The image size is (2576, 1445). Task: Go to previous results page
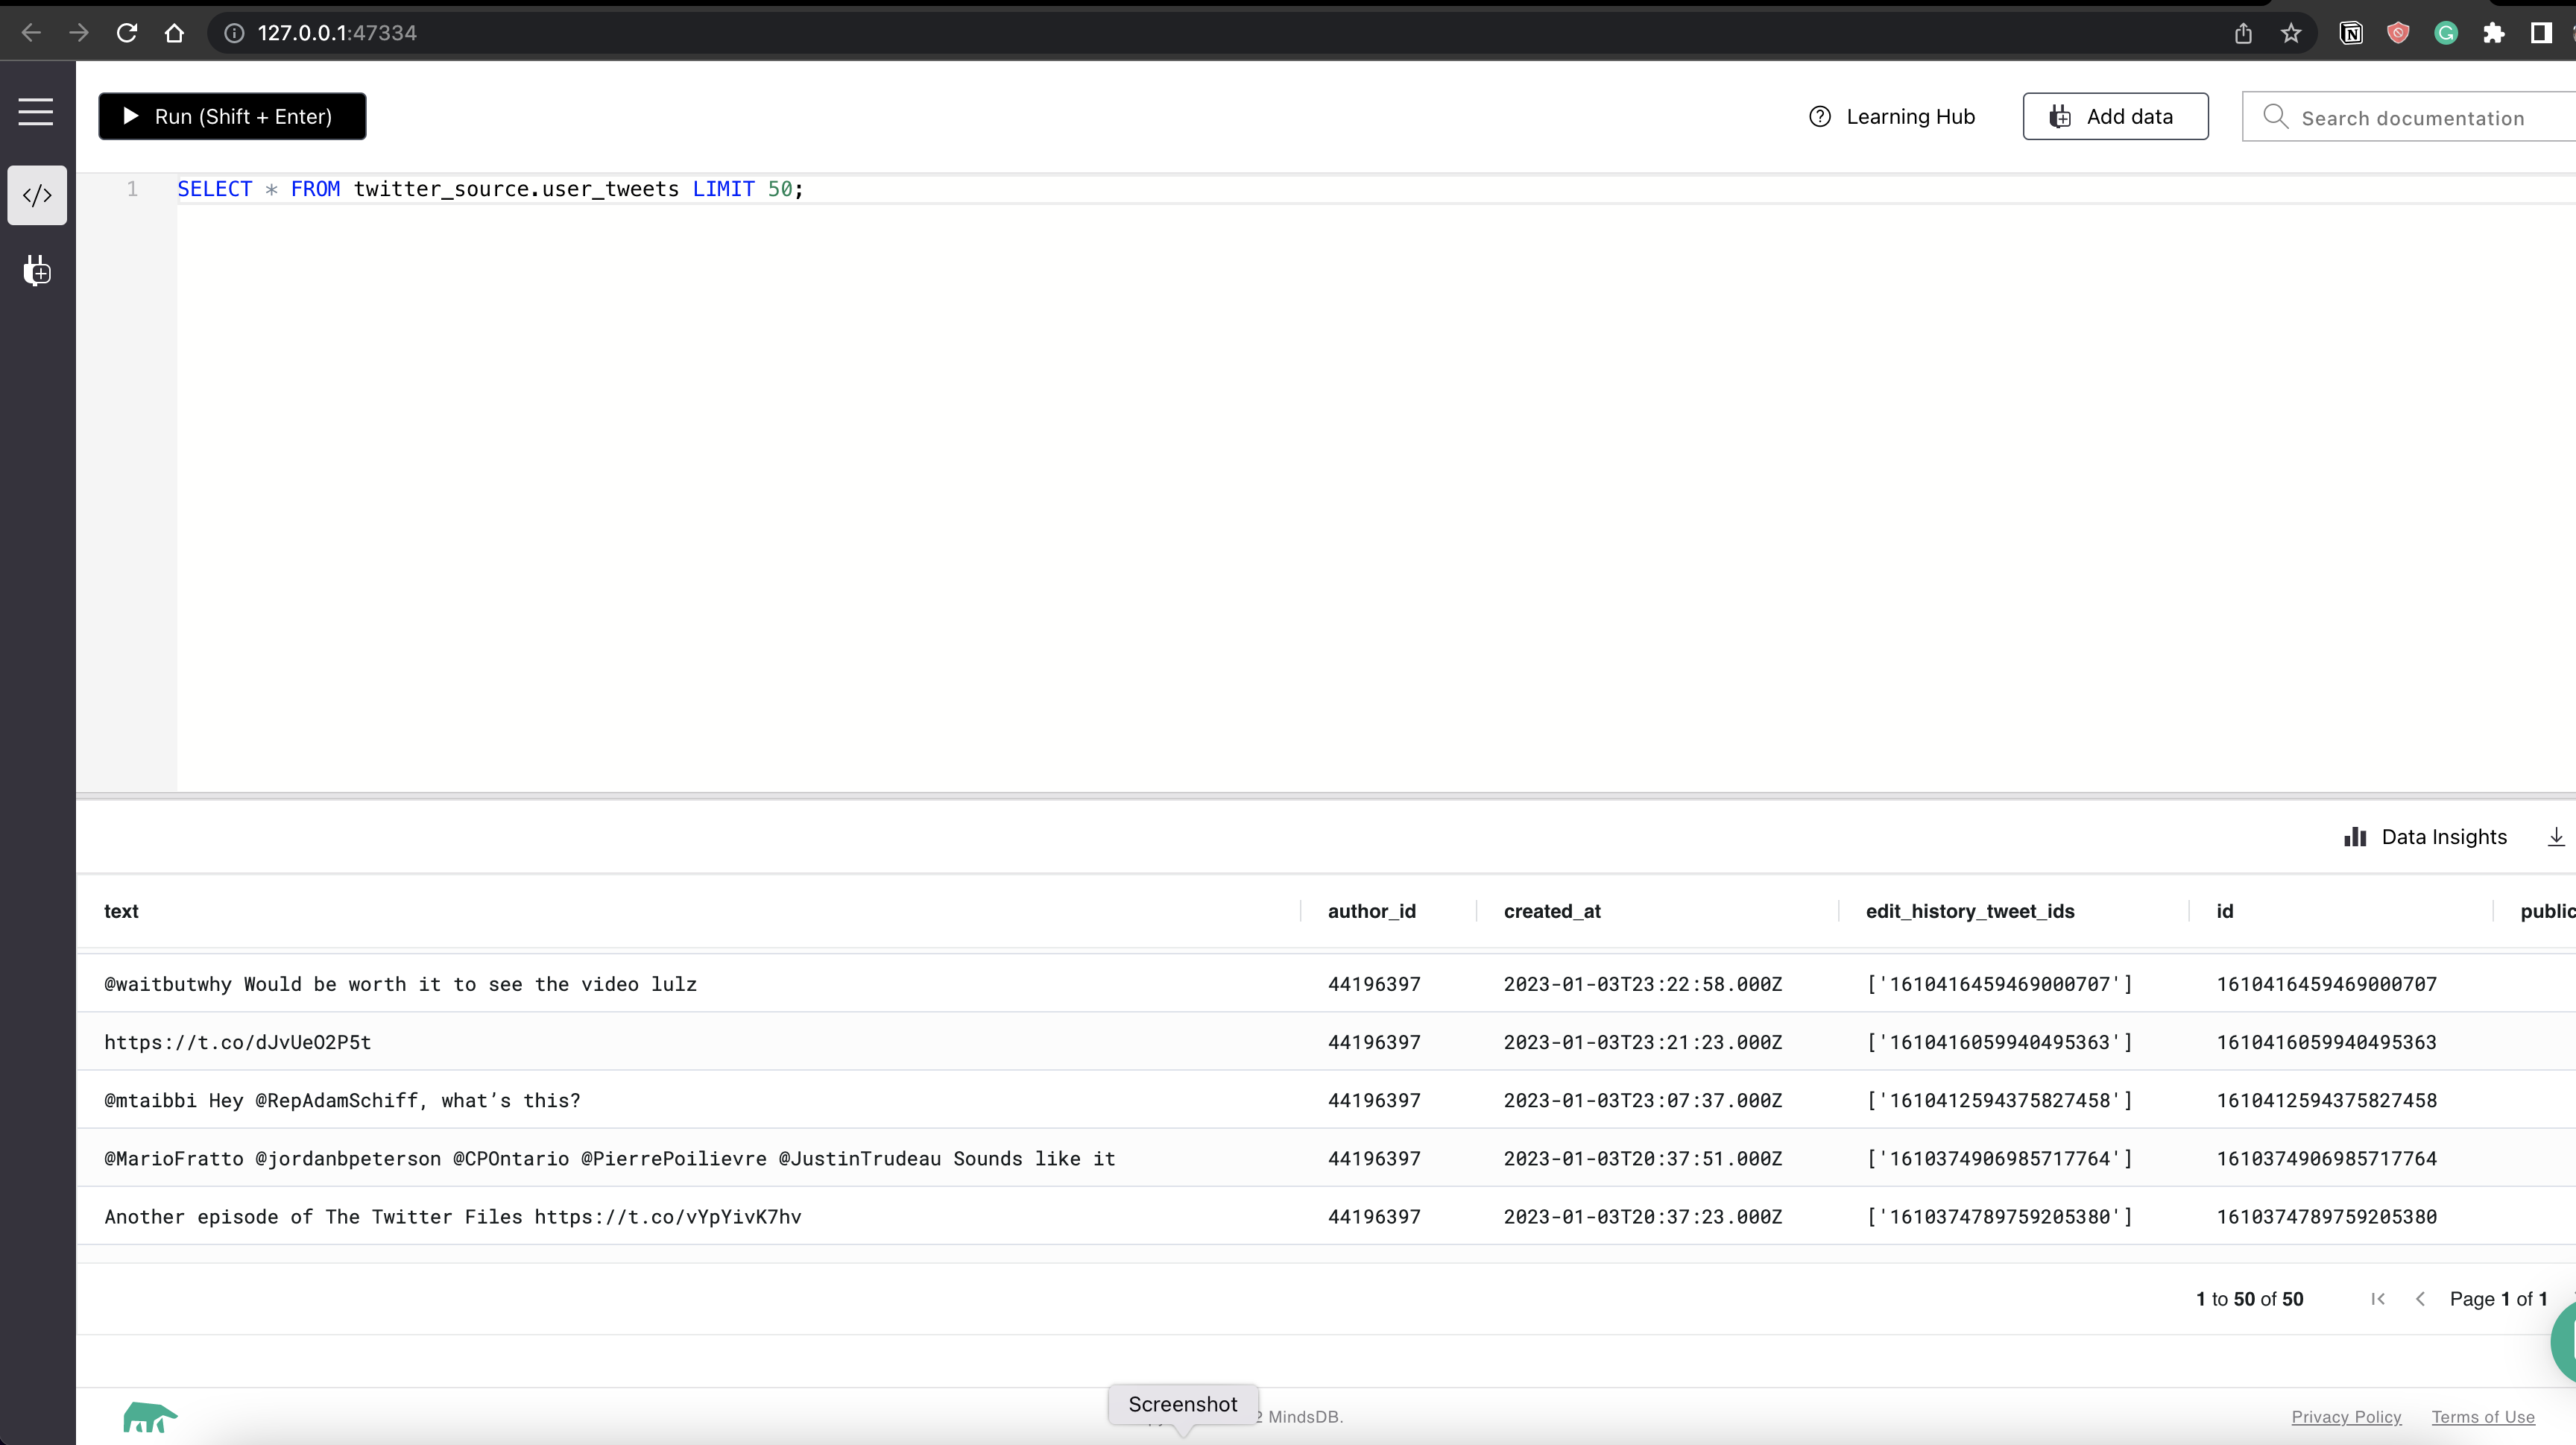(x=2420, y=1299)
